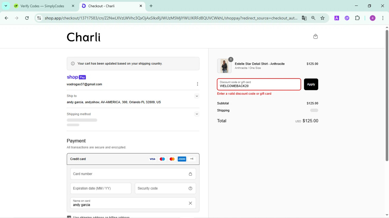Click the translate page icon

click(x=304, y=18)
